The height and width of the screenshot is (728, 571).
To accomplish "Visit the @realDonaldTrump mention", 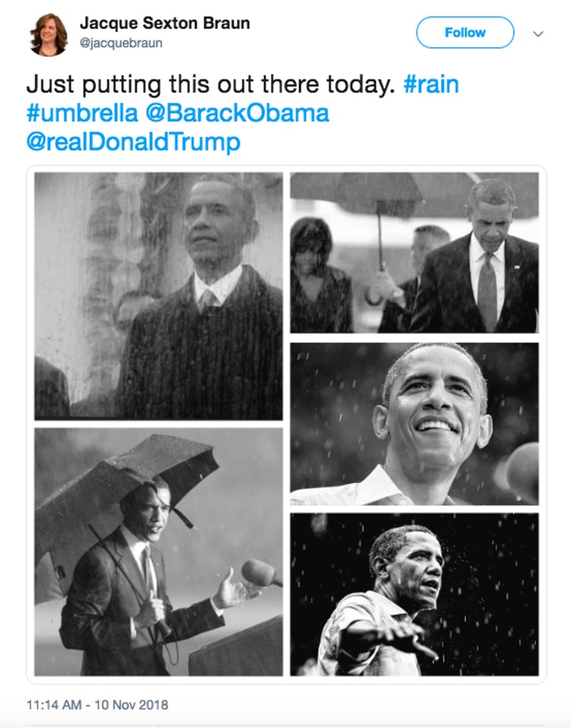I will point(133,142).
